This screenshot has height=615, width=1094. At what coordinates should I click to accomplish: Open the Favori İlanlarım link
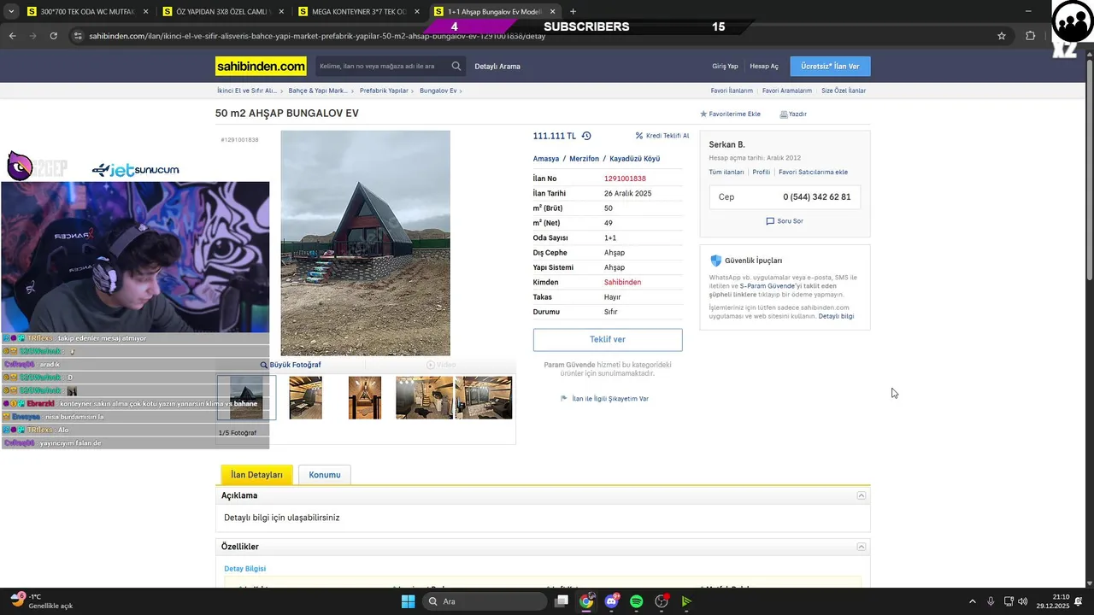[732, 91]
